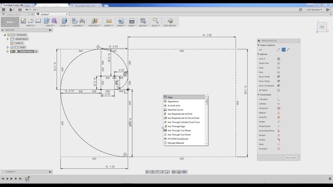The width and height of the screenshot is (333, 187).
Task: Toggle root component visibility lightbulb
Action: tap(9, 35)
